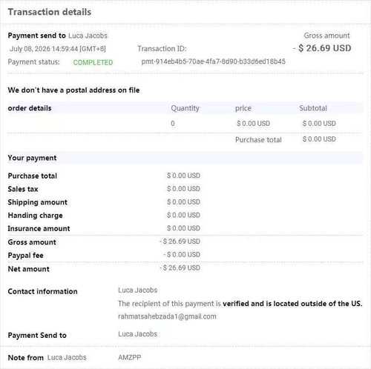Click the Transaction details heading
The width and height of the screenshot is (371, 369).
(50, 12)
